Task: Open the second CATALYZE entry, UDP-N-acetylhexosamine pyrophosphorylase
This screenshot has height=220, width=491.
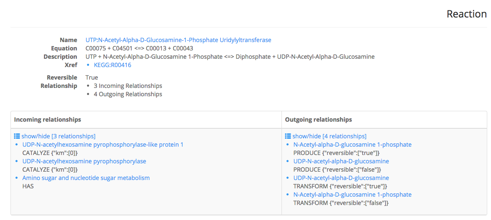Action: [84, 161]
